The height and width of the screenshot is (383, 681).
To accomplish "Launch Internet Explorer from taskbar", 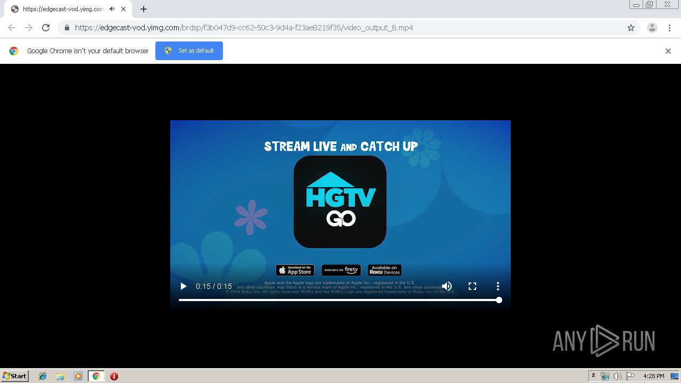I will click(x=43, y=376).
